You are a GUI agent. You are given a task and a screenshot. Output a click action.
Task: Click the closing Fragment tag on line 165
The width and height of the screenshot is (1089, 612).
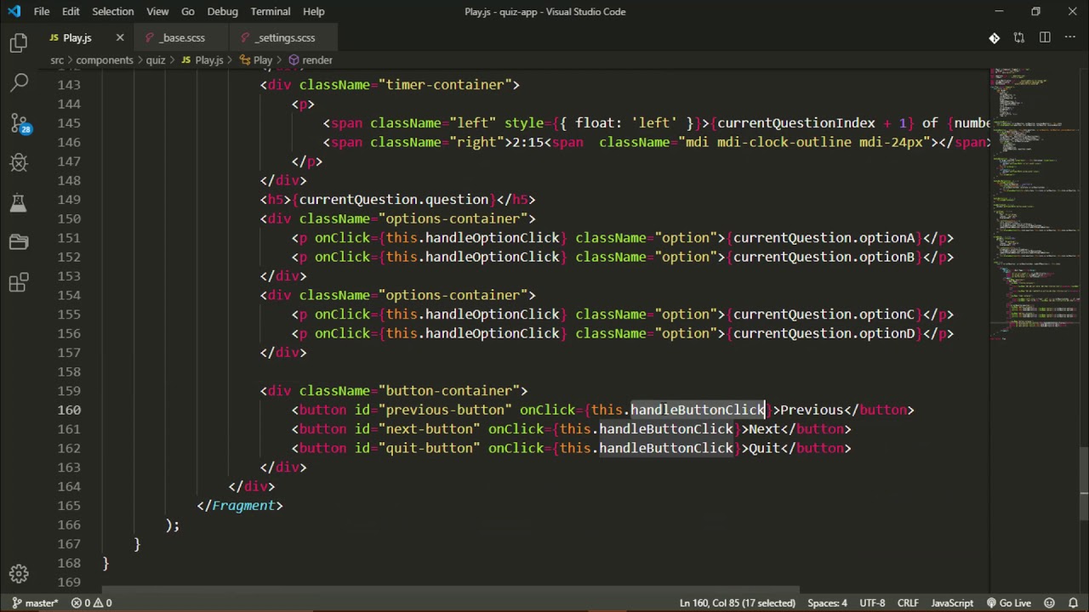[x=240, y=506]
